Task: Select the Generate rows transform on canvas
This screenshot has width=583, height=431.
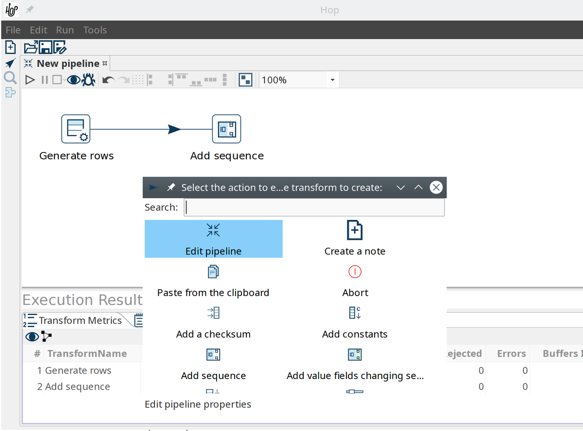Action: 76,129
